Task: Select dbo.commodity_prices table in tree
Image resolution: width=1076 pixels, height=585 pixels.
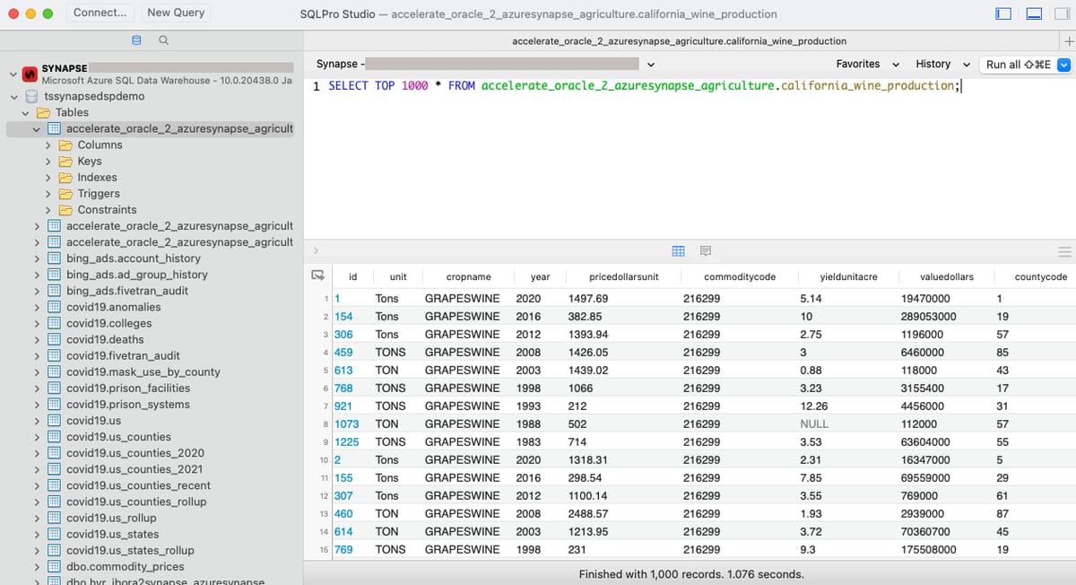Action: [x=126, y=566]
